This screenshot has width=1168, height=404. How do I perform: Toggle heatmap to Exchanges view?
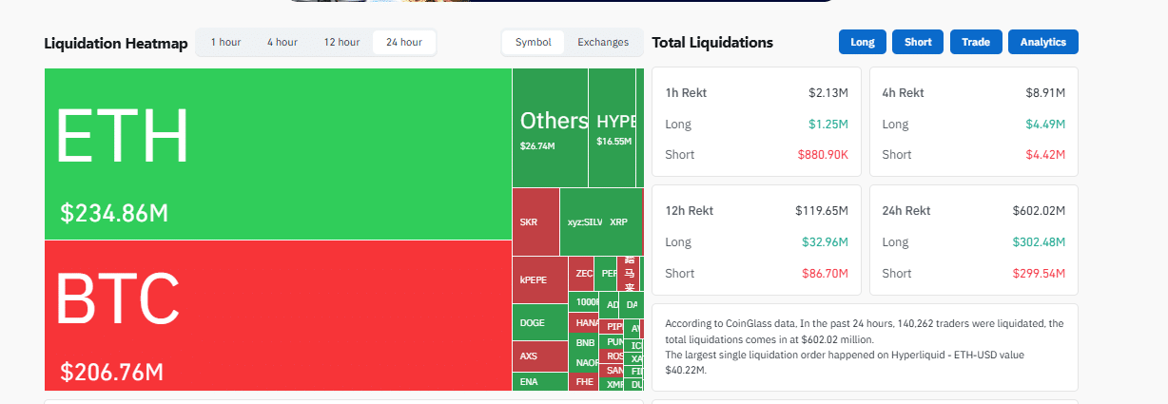point(603,43)
